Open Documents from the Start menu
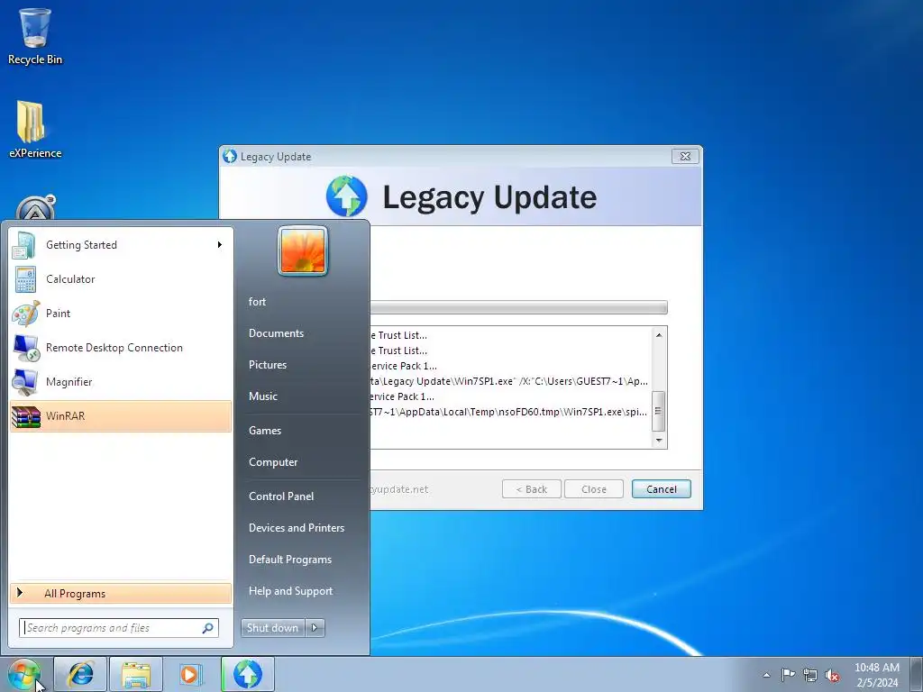The height and width of the screenshot is (692, 923). [x=276, y=333]
